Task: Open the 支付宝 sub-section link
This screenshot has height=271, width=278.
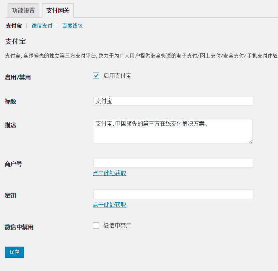Action: click(14, 26)
